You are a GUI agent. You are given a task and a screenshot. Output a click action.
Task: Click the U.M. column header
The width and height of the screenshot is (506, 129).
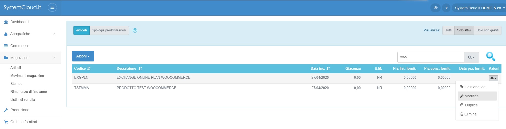point(378,68)
